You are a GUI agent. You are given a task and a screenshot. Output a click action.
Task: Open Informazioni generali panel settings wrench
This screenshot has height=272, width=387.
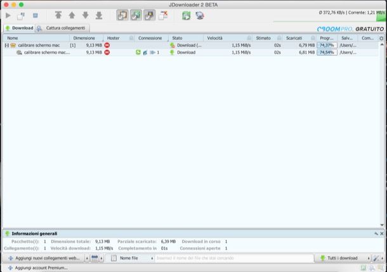pyautogui.click(x=376, y=233)
